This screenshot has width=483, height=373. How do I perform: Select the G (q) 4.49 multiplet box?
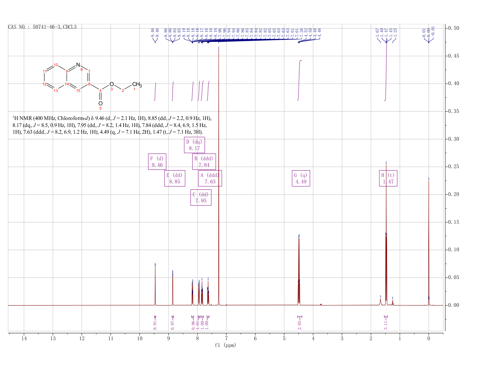pyautogui.click(x=301, y=178)
